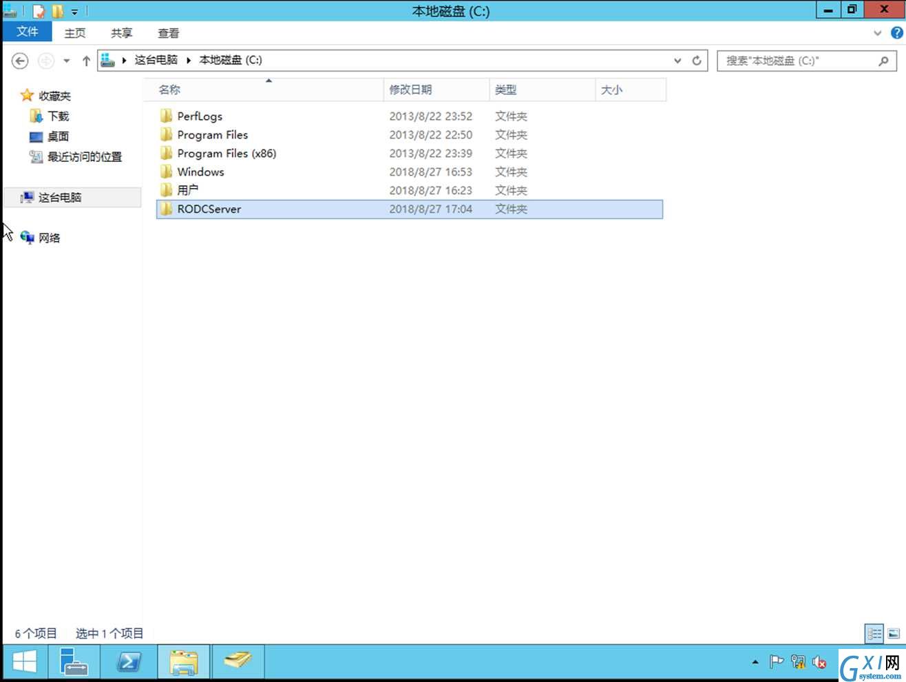This screenshot has height=682, width=906.
Task: Click the Windows folder icon
Action: [x=166, y=171]
